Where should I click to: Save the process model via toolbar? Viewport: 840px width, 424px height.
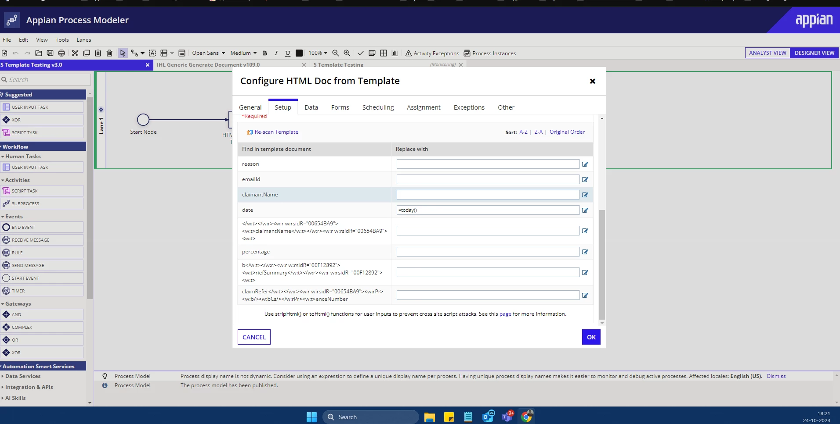coord(50,53)
